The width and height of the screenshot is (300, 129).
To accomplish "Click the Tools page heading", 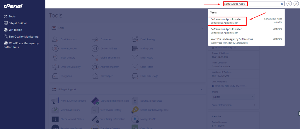I will pyautogui.click(x=56, y=15).
